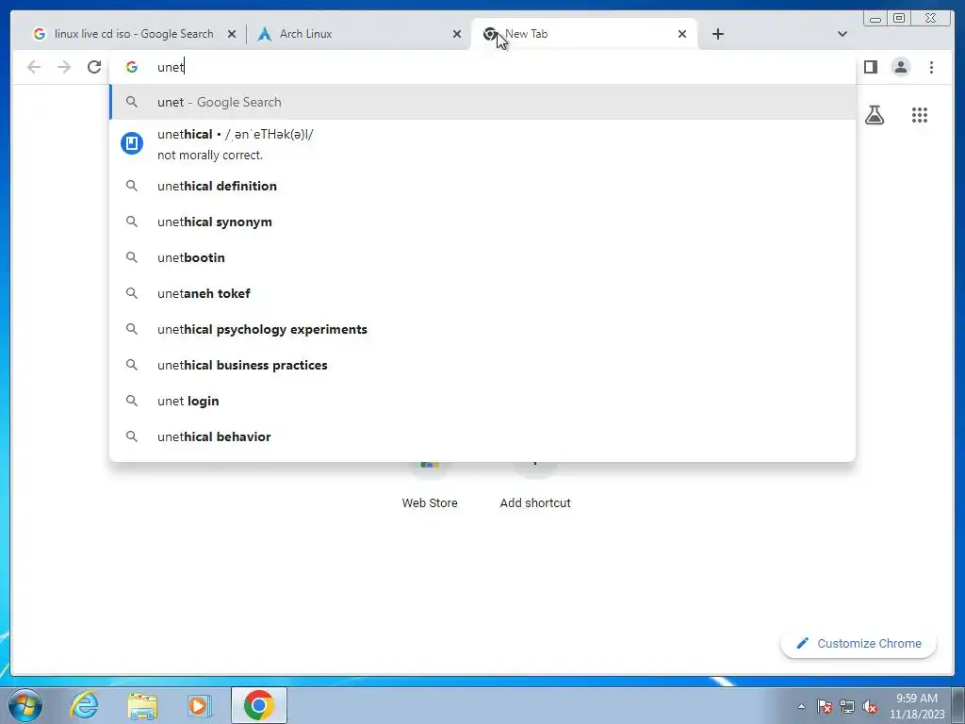
Task: Close the linux live cd iso tab
Action: point(232,35)
